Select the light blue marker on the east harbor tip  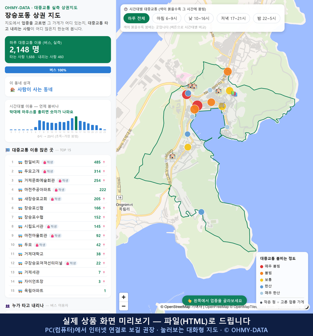pyautogui.click(x=227, y=127)
